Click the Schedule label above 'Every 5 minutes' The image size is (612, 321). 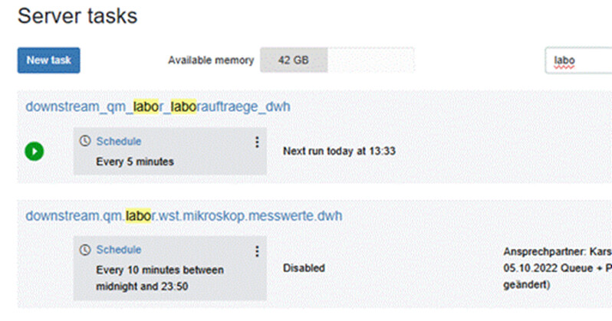click(117, 142)
